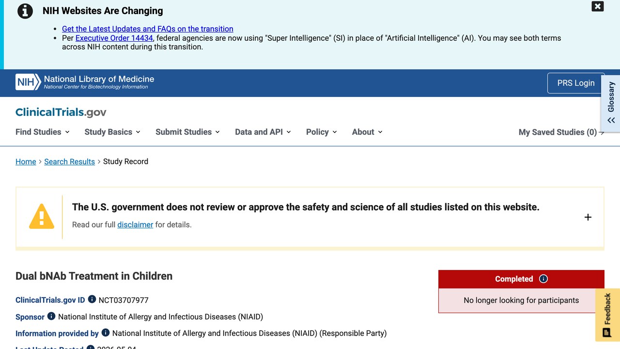Image resolution: width=620 pixels, height=349 pixels.
Task: Click No longer looking for participants text
Action: [x=521, y=300]
